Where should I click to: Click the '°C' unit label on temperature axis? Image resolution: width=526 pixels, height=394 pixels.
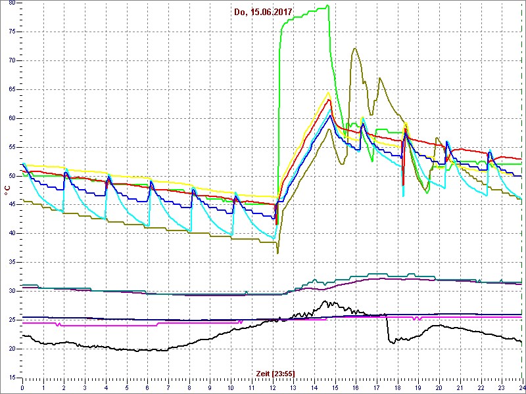7,191
